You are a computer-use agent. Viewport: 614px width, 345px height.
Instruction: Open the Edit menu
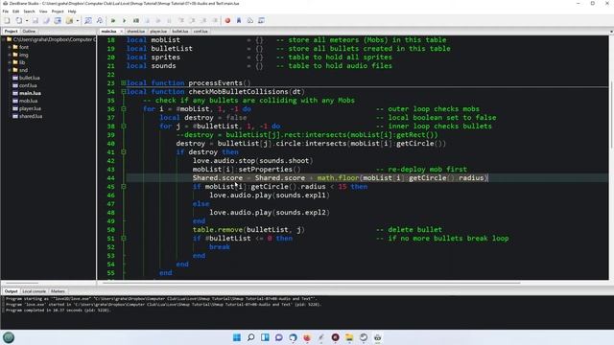pos(15,11)
